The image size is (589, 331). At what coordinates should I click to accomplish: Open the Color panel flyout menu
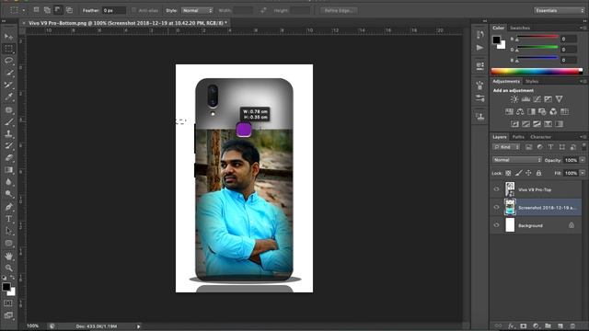tap(583, 28)
